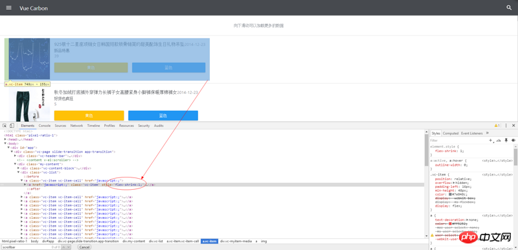Click 蓝色 button in second product
This screenshot has height=250, width=518.
163,115
